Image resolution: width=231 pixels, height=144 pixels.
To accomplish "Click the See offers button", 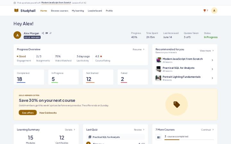I will (28, 113).
